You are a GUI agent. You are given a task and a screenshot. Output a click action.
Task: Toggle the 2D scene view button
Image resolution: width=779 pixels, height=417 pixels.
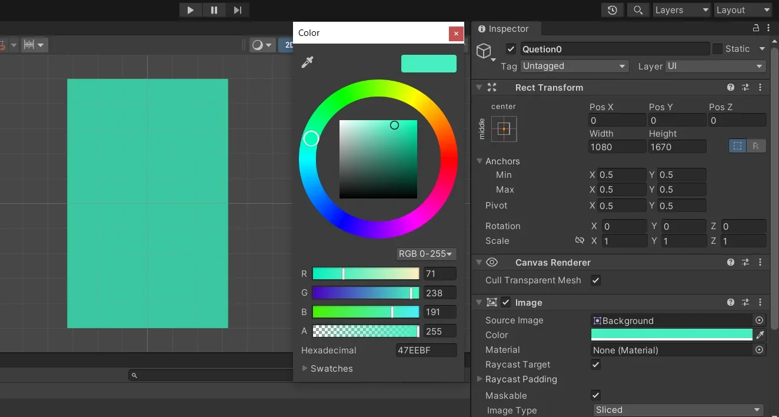(x=287, y=45)
